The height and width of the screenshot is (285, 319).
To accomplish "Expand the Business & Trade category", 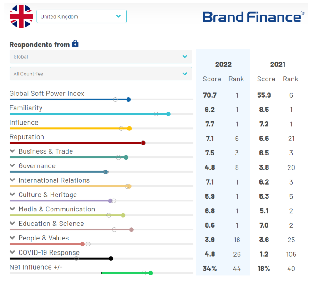I will [x=12, y=151].
